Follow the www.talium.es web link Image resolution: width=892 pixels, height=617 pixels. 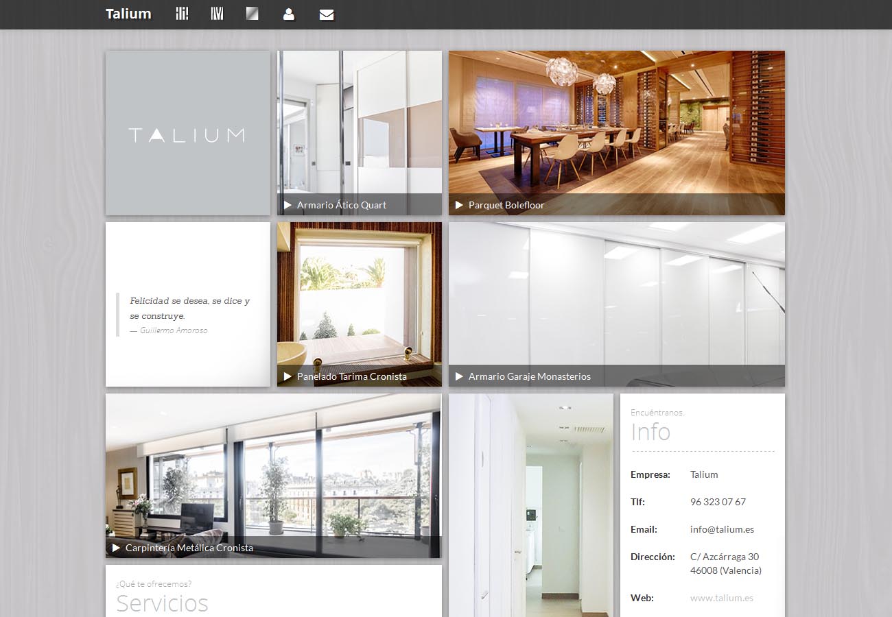721,598
